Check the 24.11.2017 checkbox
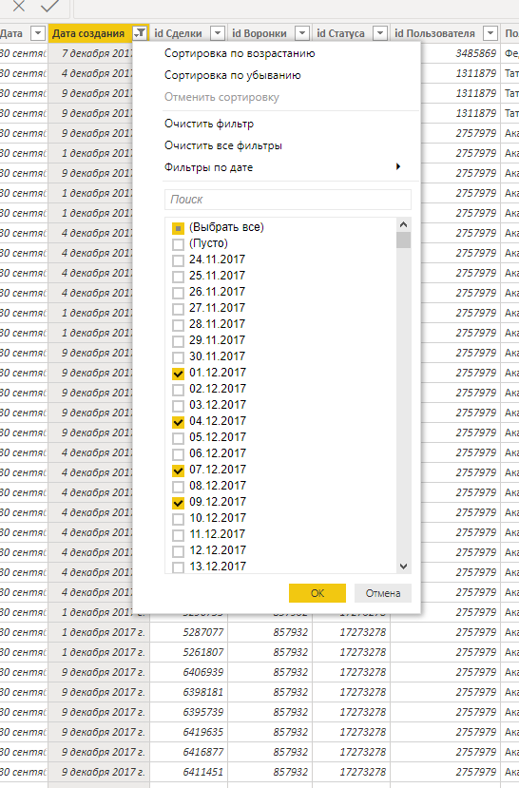 178,260
